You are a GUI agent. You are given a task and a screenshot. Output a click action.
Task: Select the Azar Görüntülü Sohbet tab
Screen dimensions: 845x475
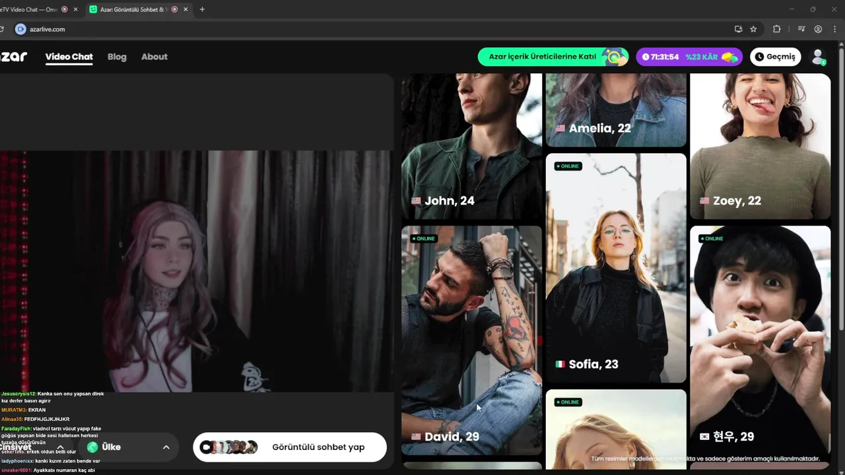(138, 9)
